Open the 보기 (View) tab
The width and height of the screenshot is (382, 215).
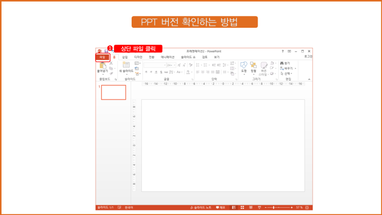[216, 57]
